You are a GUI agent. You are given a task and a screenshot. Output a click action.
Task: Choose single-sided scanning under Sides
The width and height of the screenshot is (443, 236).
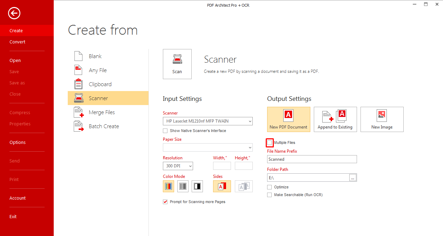[222, 186]
